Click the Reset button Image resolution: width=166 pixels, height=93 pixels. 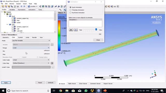coord(40,83)
